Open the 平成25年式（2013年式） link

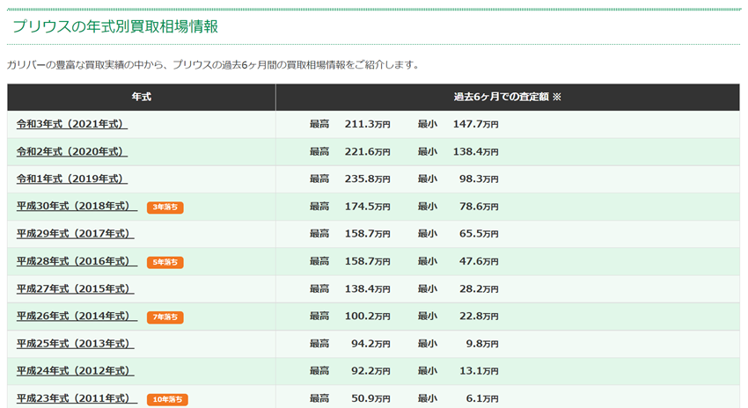[x=75, y=344]
